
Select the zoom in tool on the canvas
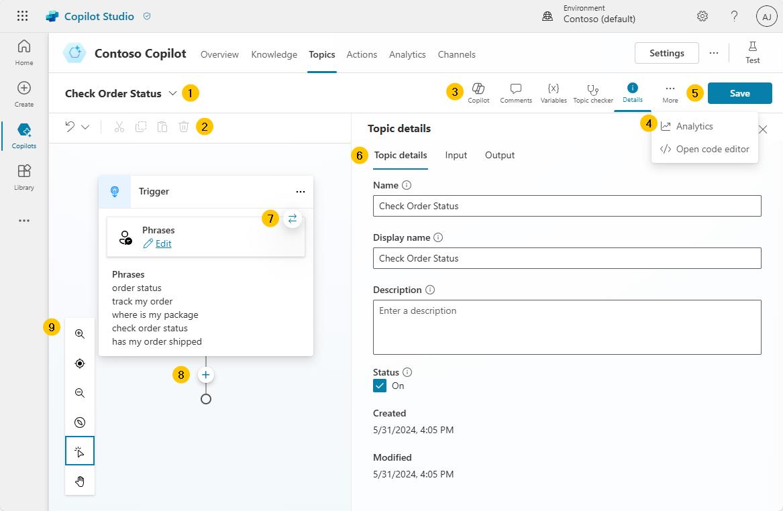point(80,333)
